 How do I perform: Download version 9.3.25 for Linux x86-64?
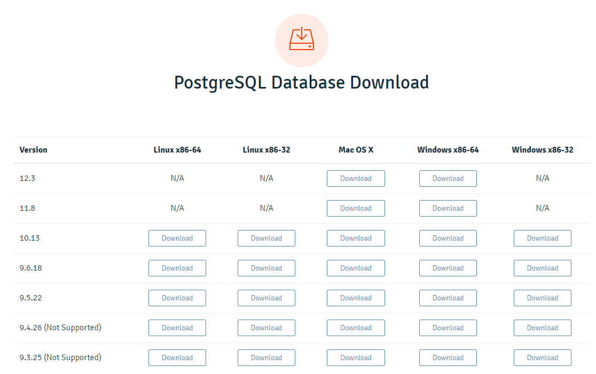pyautogui.click(x=177, y=357)
